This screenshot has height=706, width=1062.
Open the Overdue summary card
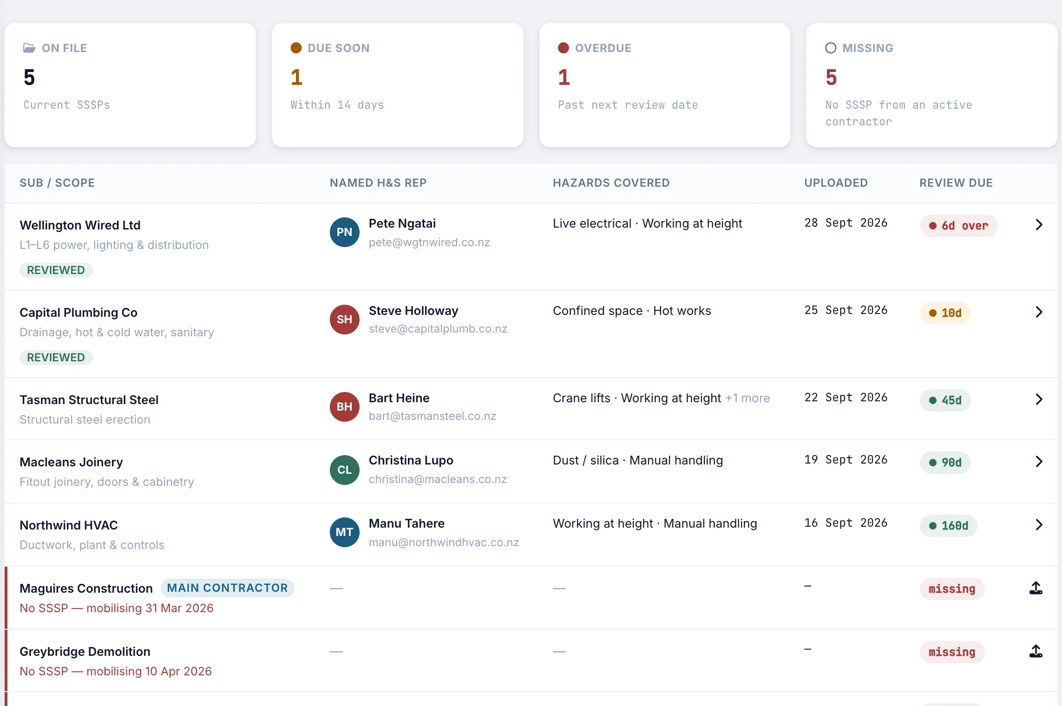pyautogui.click(x=664, y=85)
